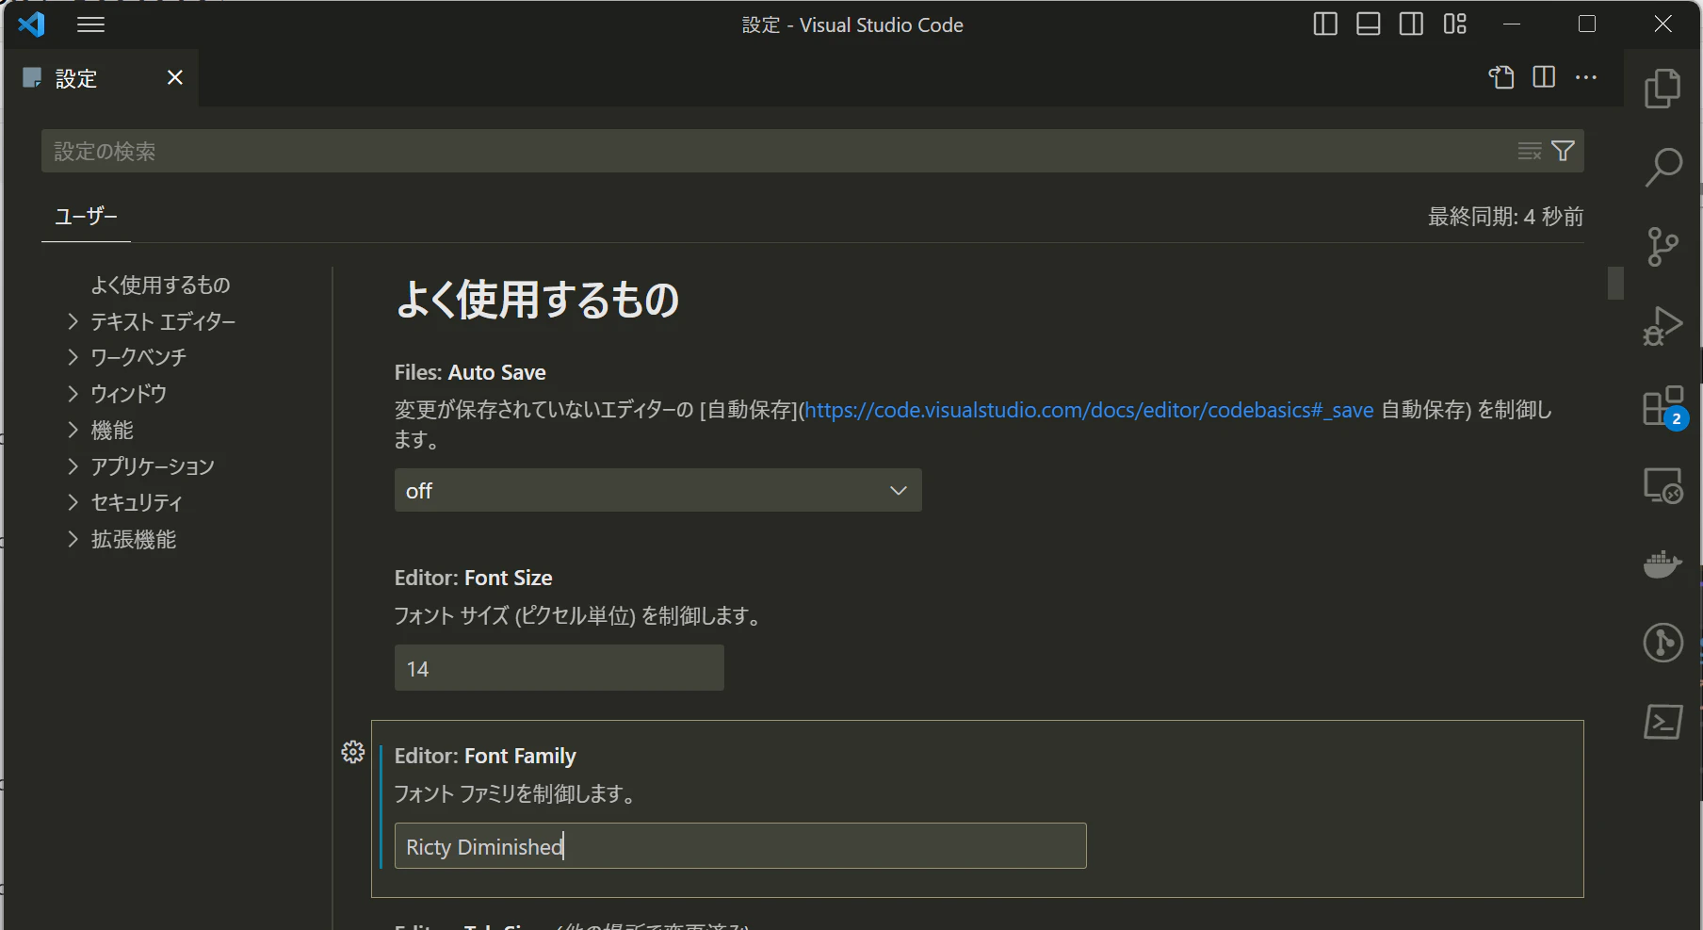Open the terminal prompt icon in activity bar
1703x930 pixels.
pos(1662,722)
